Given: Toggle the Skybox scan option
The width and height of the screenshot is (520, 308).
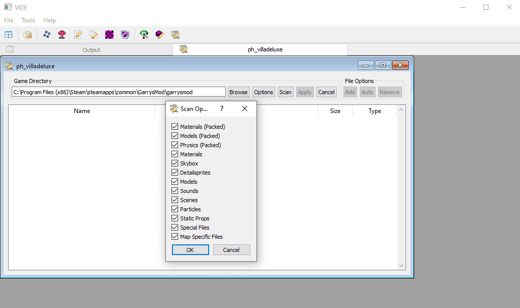Looking at the screenshot, I should click(175, 163).
